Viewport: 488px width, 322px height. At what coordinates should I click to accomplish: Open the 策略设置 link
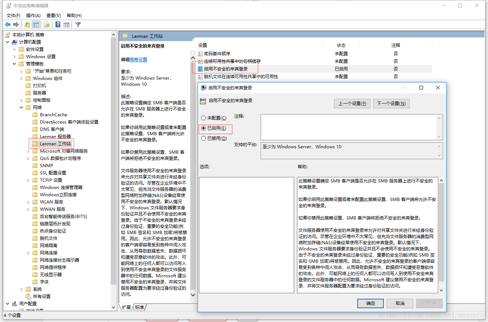138,59
